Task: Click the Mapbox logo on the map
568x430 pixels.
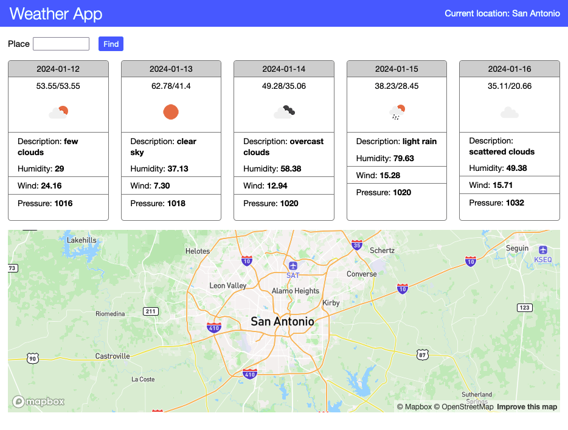Action: (38, 401)
